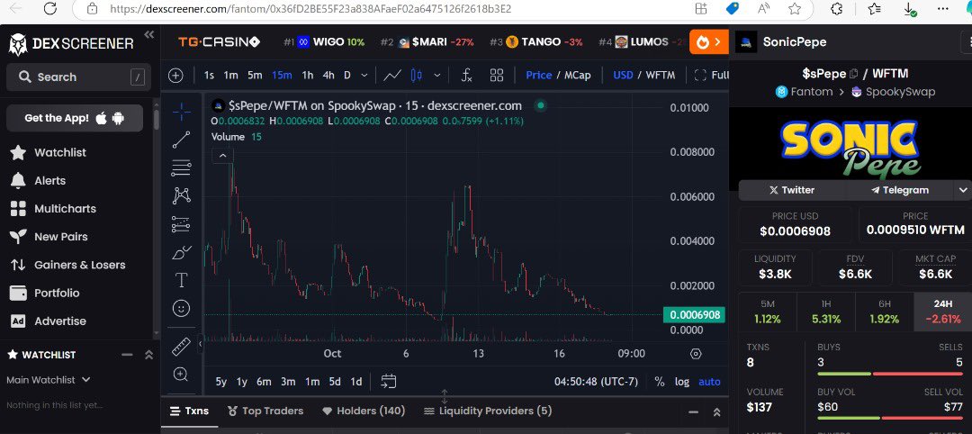Switch to the line chart type

tap(392, 76)
